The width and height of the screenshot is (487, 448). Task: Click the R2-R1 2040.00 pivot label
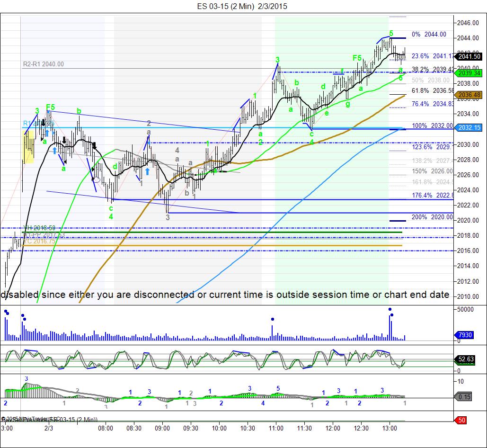pyautogui.click(x=44, y=64)
